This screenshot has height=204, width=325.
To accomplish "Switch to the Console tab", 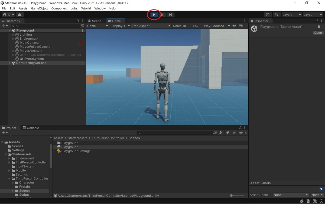I will click(x=31, y=128).
